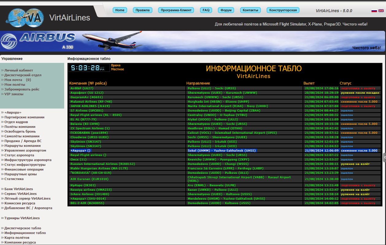Open Забронировать рейс link
Image resolution: width=386 pixels, height=245 pixels.
point(22,89)
